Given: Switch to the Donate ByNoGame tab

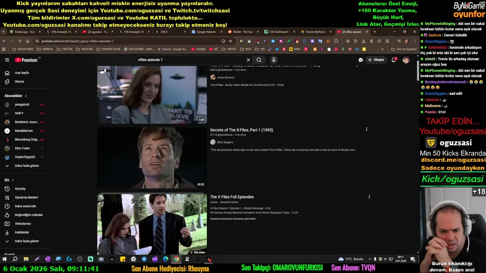Looking at the screenshot, I should tap(316, 32).
